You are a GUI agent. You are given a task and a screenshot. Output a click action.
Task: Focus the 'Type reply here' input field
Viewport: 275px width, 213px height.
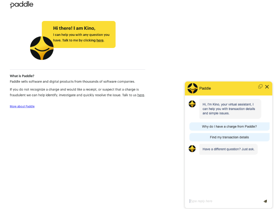tap(225, 201)
